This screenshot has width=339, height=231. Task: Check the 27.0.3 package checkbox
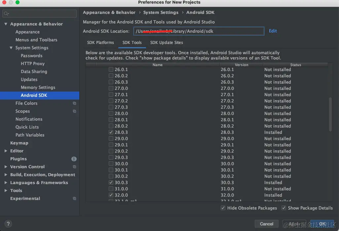click(x=111, y=107)
